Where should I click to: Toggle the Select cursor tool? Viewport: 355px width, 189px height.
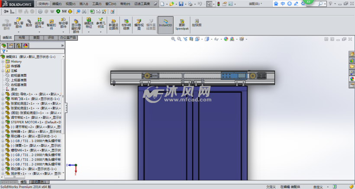pos(209,4)
